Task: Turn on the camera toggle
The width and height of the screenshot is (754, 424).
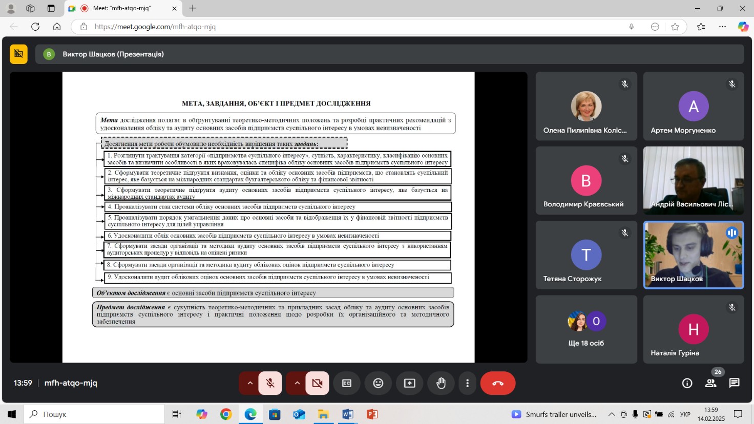Action: [317, 383]
